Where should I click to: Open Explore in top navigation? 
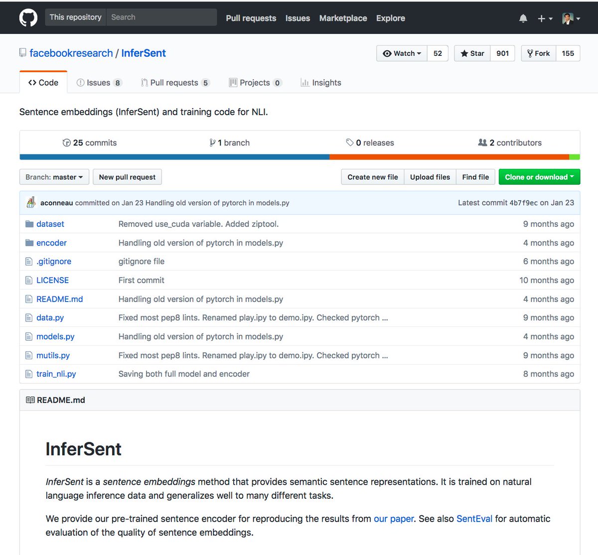tap(391, 18)
